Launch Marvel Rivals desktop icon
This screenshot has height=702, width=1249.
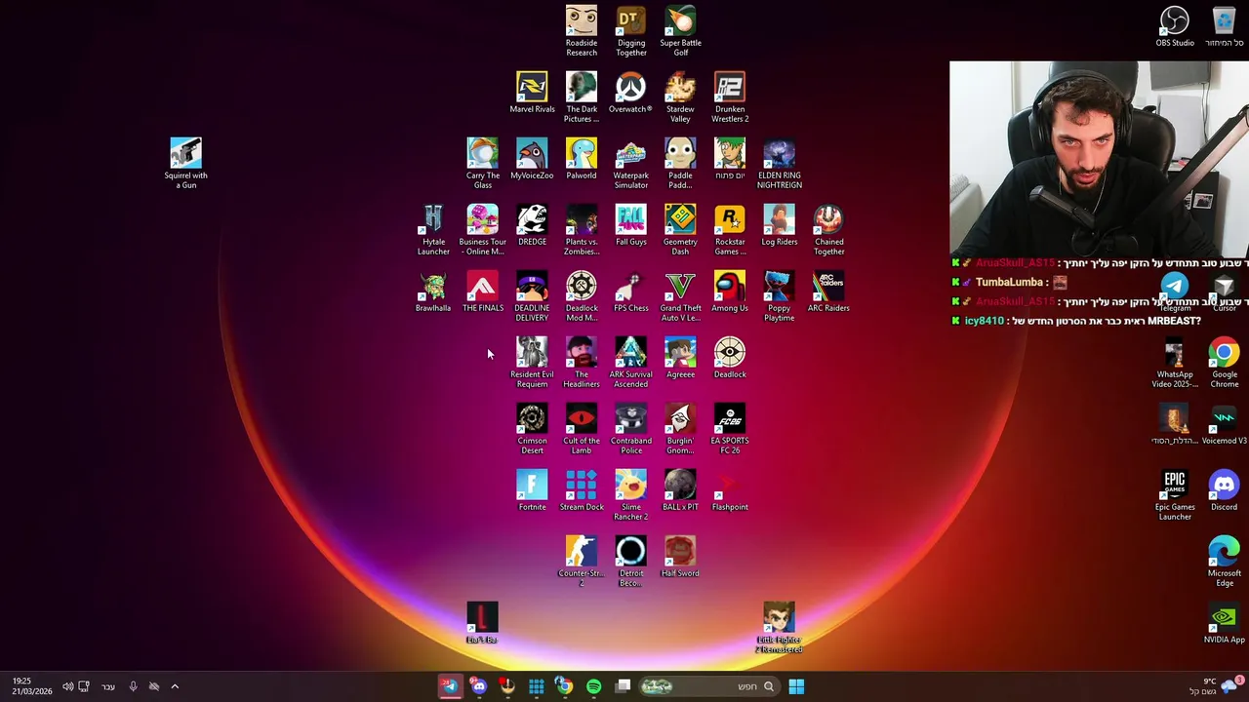[x=532, y=93]
